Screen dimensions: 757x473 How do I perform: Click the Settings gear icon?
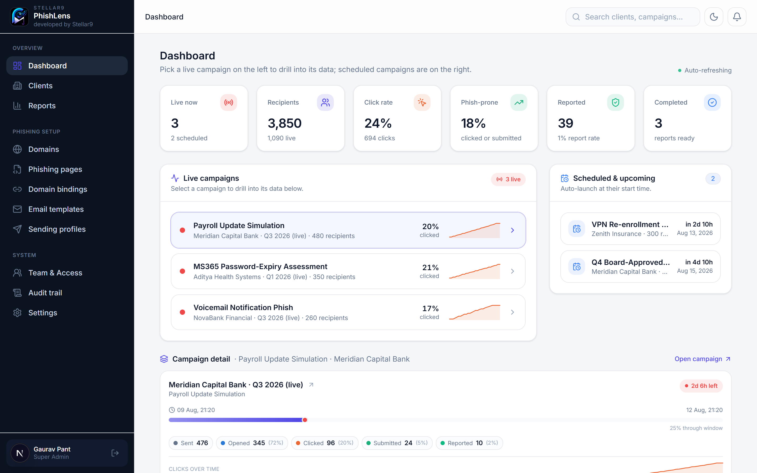pos(17,313)
